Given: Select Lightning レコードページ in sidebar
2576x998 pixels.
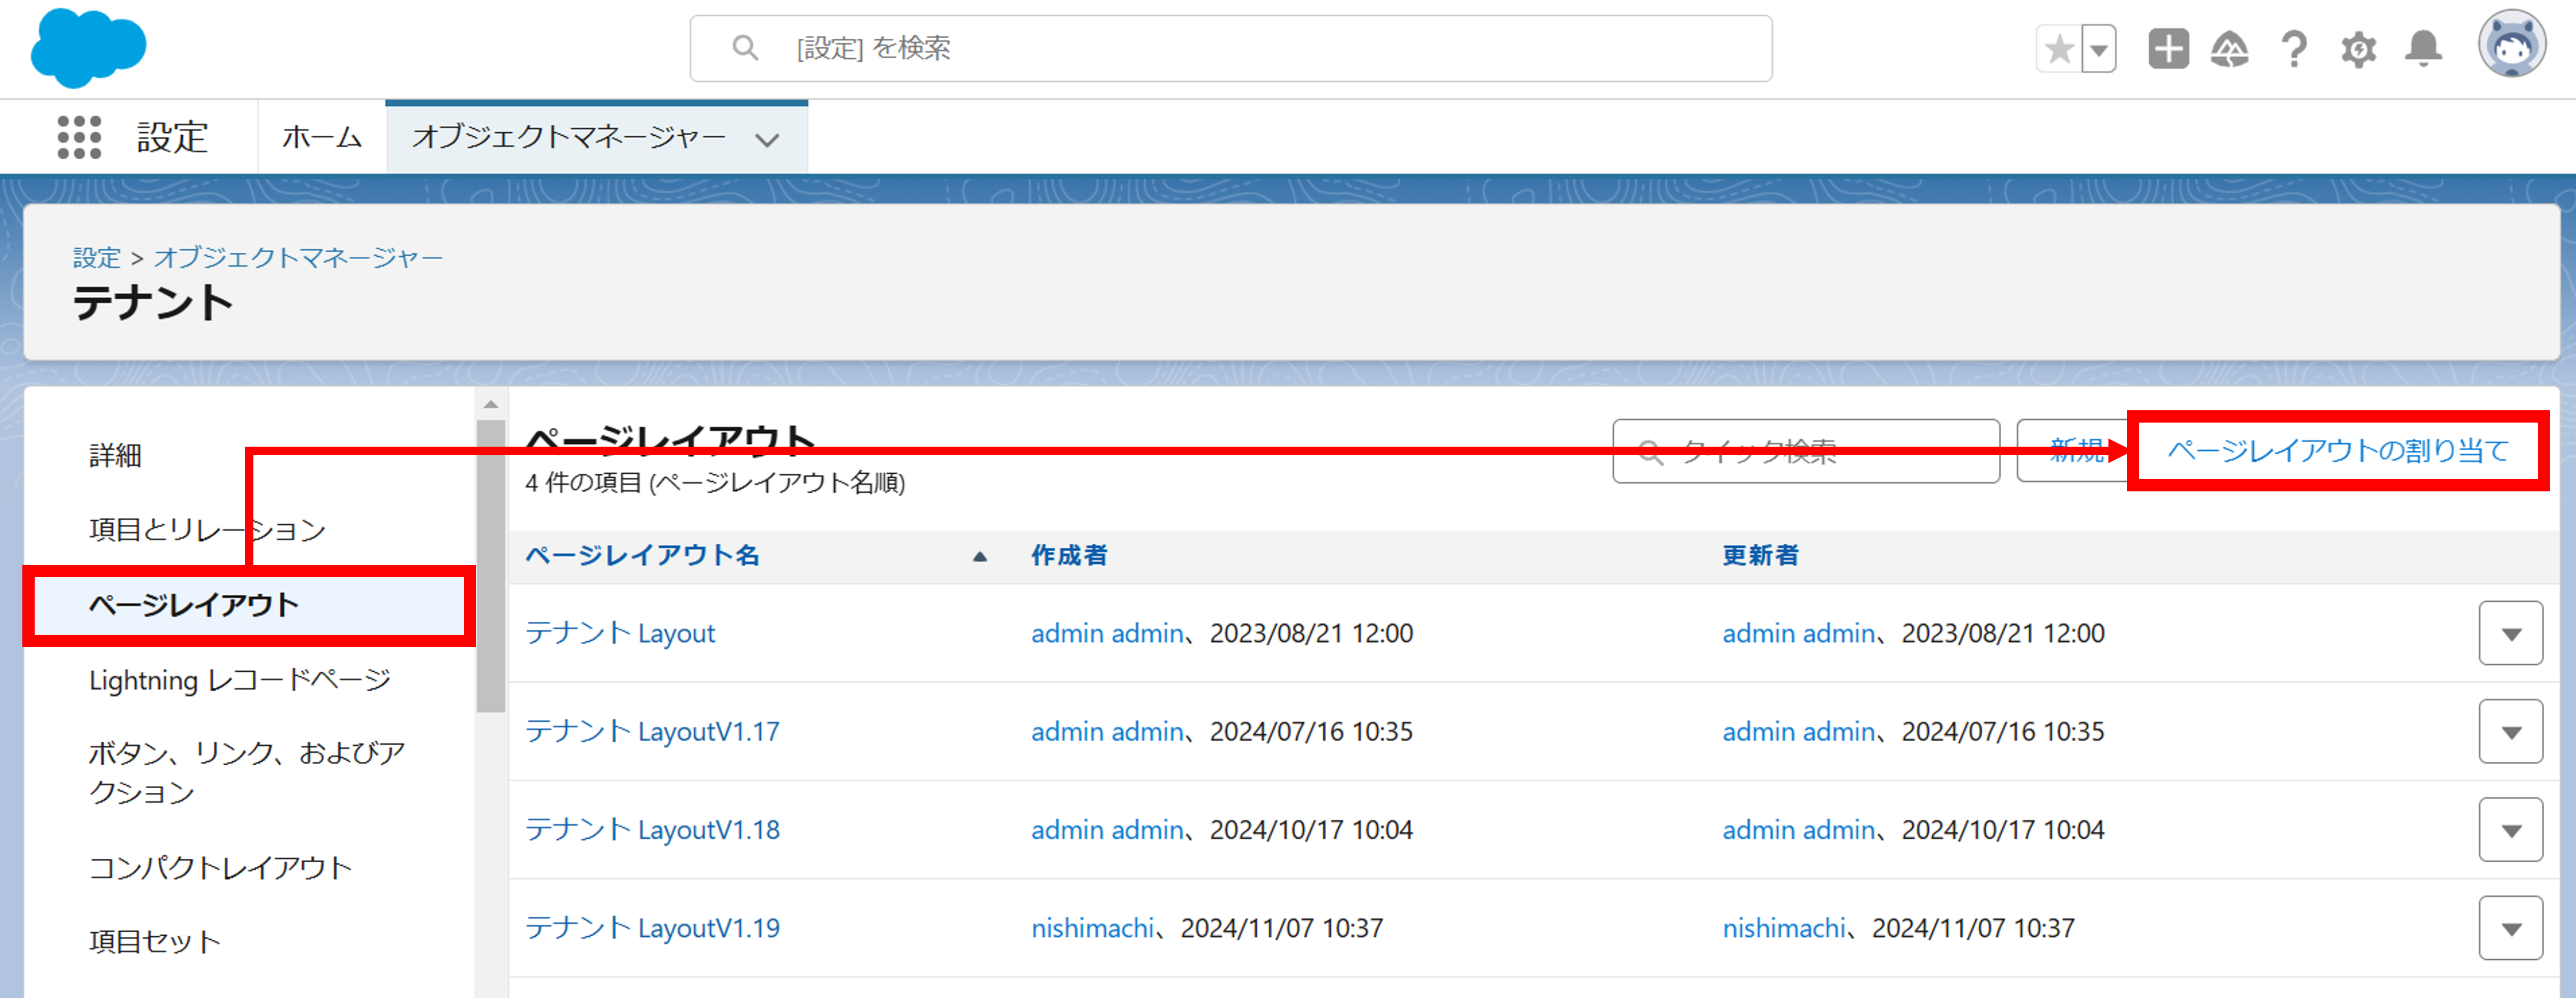Looking at the screenshot, I should click(x=239, y=680).
